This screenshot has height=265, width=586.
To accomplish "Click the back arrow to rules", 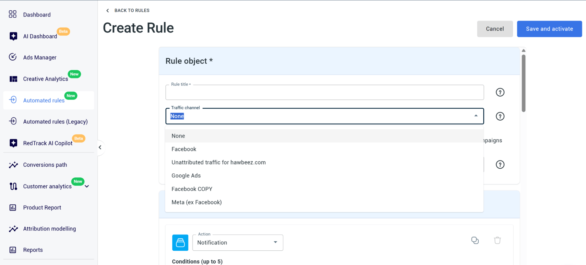I will [108, 11].
